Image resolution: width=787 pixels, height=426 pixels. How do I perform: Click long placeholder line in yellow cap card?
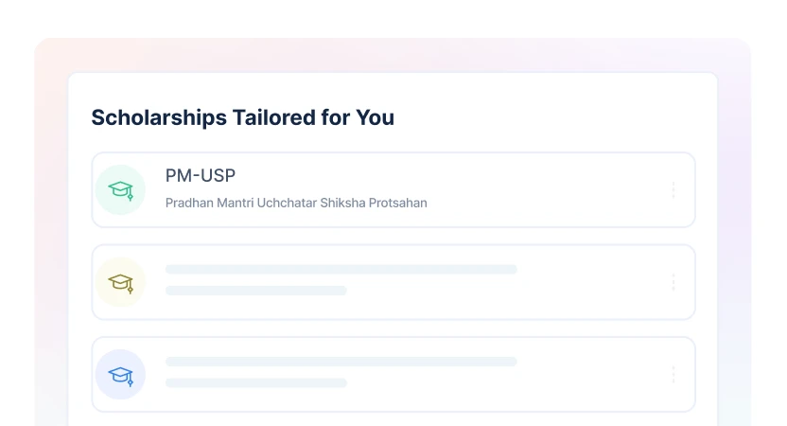[x=341, y=270]
